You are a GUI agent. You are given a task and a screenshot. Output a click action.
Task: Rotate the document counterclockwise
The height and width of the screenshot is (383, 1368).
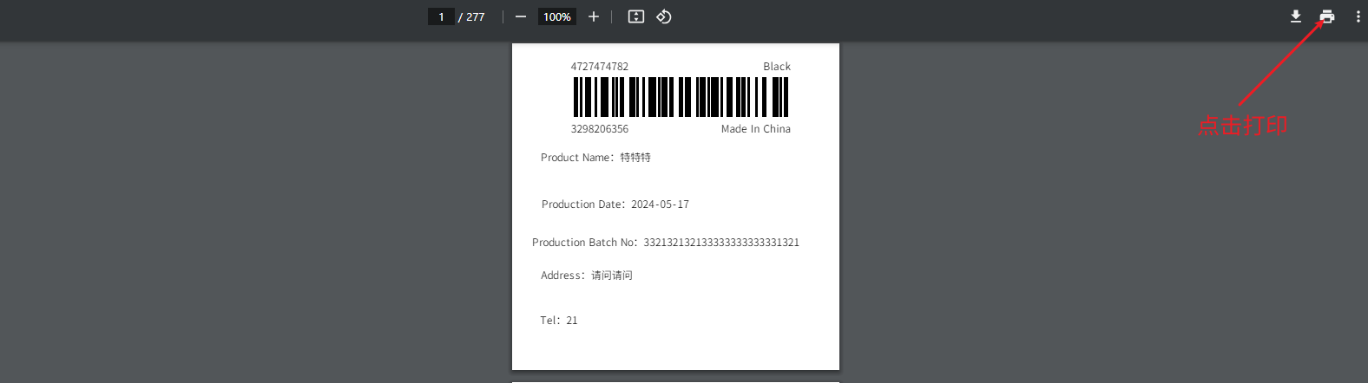pos(664,16)
